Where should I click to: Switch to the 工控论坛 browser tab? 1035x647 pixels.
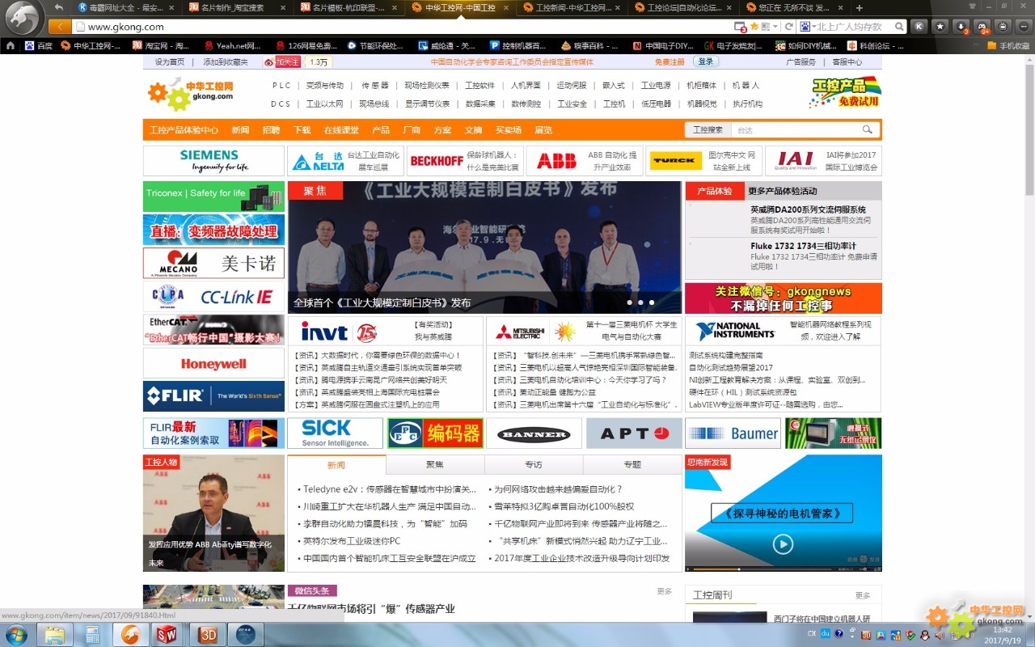685,7
